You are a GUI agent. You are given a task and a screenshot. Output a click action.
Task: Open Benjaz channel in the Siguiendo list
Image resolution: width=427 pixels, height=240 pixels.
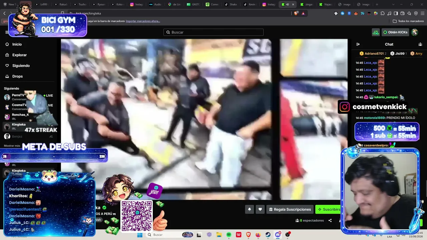click(x=28, y=136)
